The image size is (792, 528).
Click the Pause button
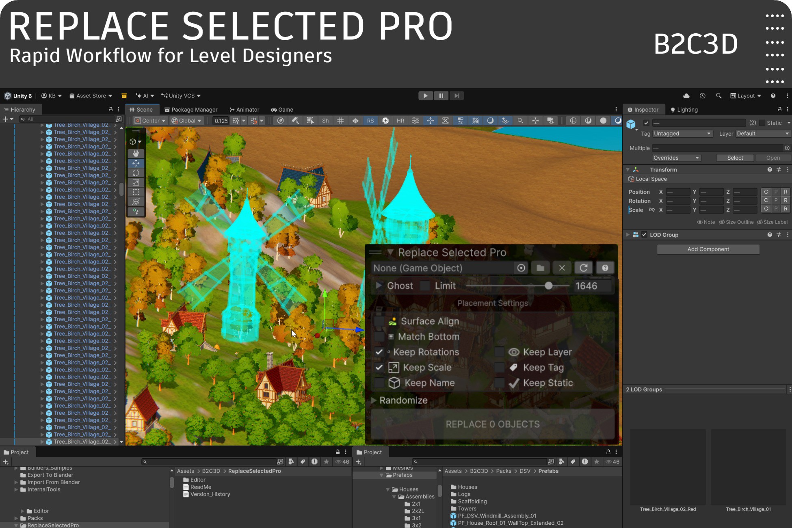[x=441, y=96]
